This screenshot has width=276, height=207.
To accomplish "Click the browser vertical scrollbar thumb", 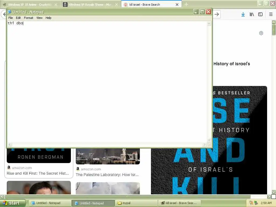I will click(x=274, y=30).
